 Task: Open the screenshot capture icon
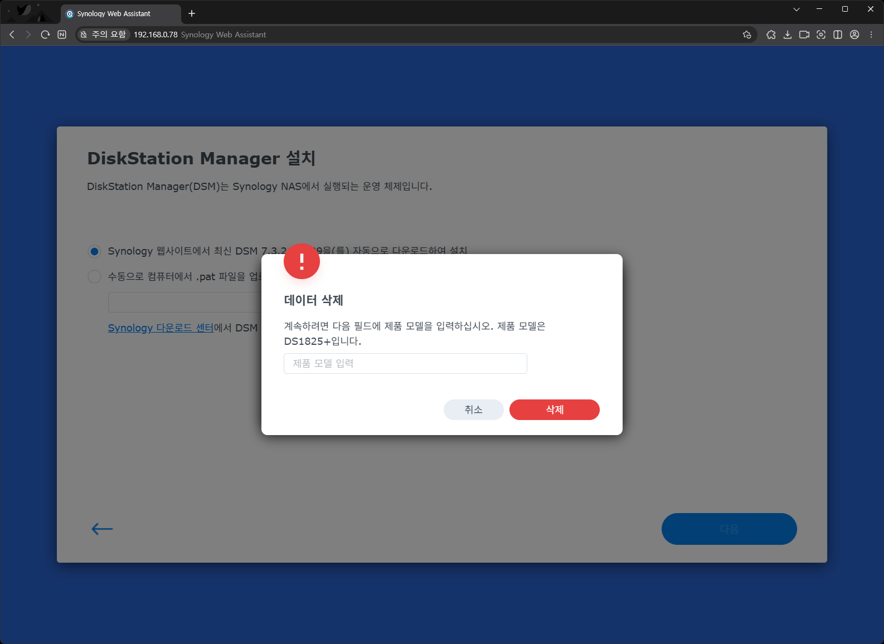pyautogui.click(x=821, y=35)
